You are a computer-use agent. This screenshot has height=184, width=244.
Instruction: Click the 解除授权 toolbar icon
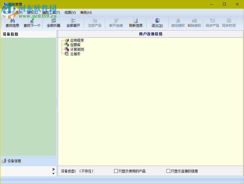194,21
